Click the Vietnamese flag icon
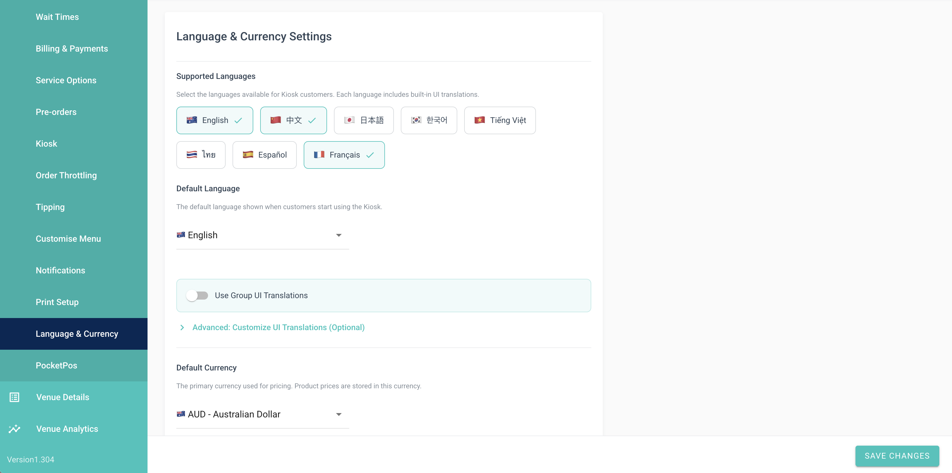 click(479, 120)
